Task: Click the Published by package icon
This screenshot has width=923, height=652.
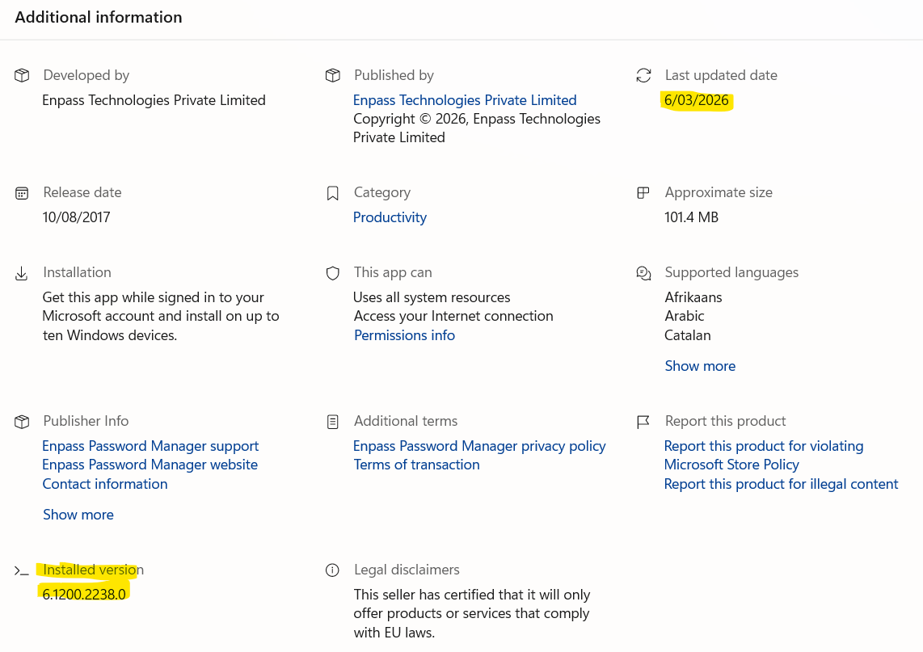Action: click(332, 75)
